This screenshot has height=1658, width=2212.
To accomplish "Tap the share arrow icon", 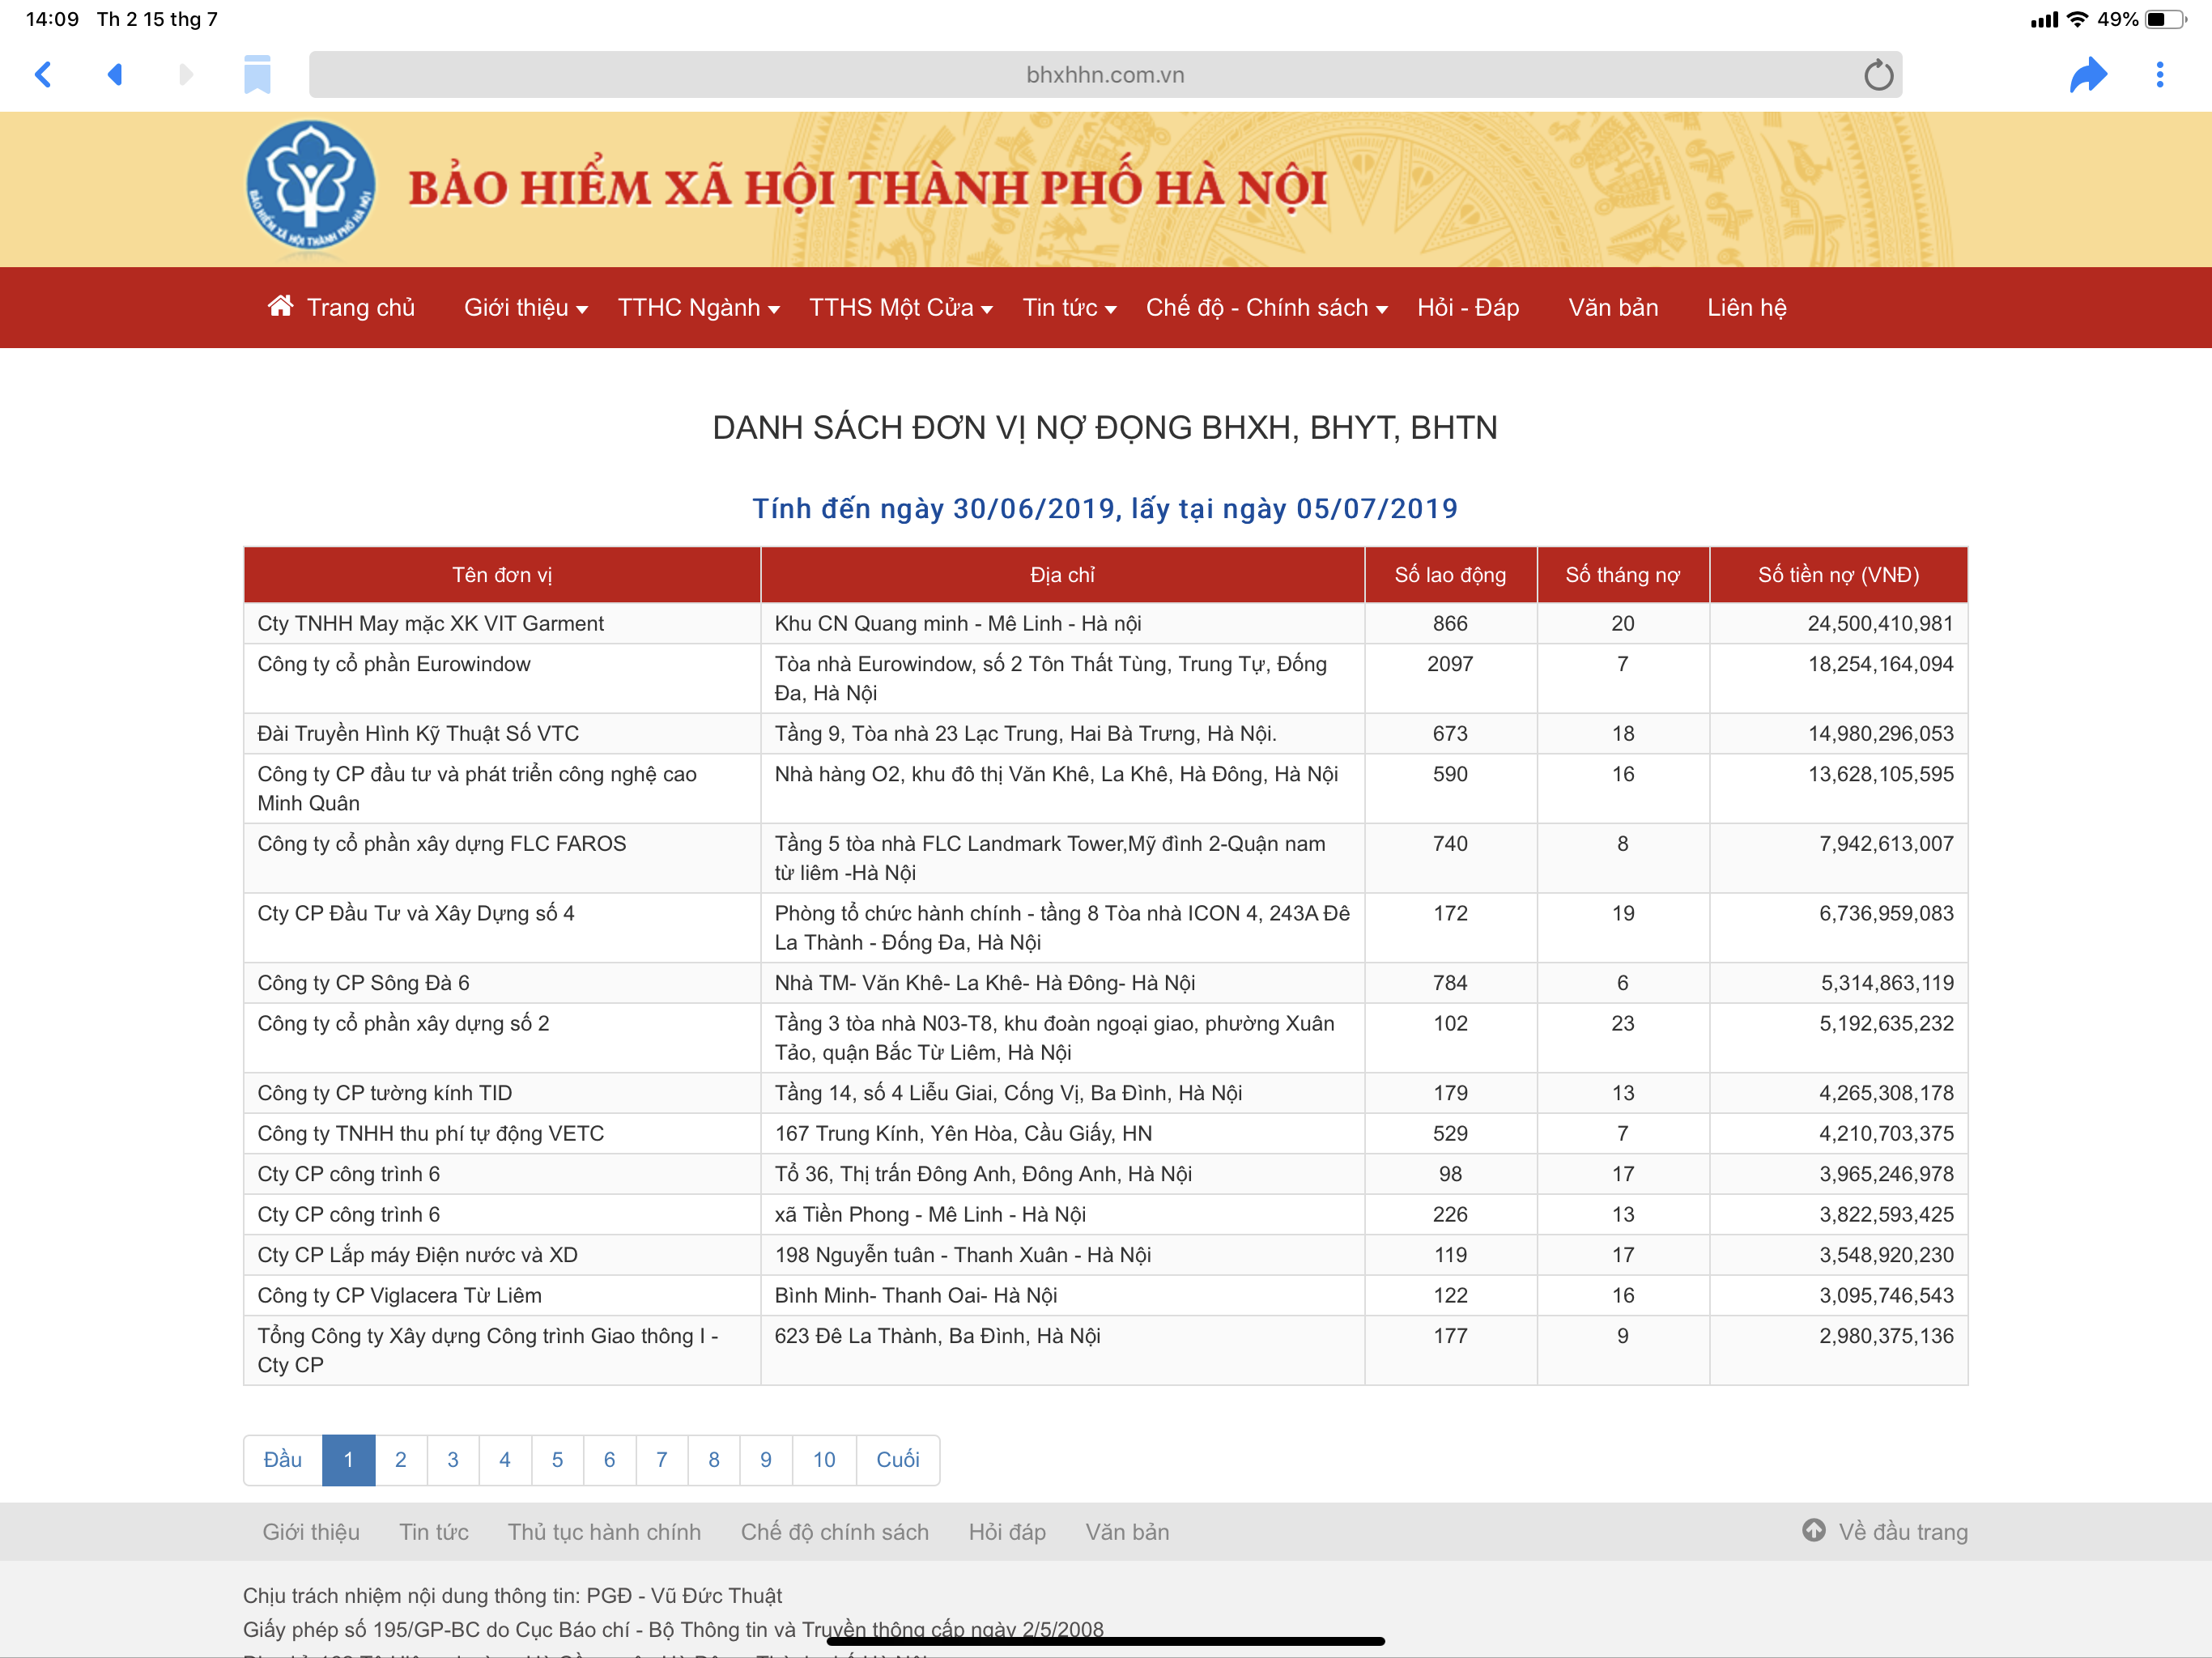I will tap(2088, 75).
